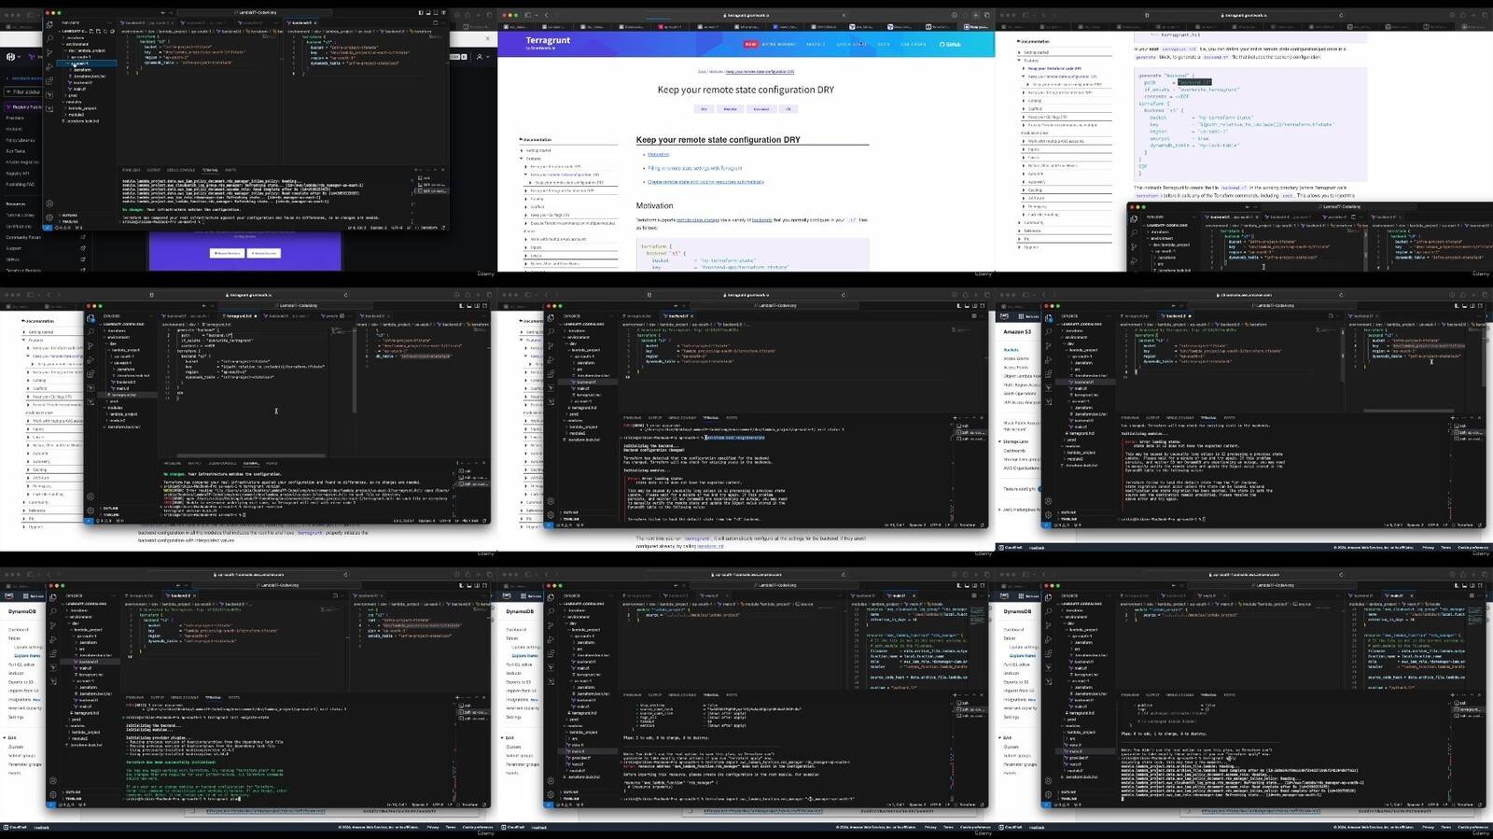Toggle Panel layout in VS Code over Terraform Registry
The width and height of the screenshot is (1493, 839).
(x=429, y=13)
